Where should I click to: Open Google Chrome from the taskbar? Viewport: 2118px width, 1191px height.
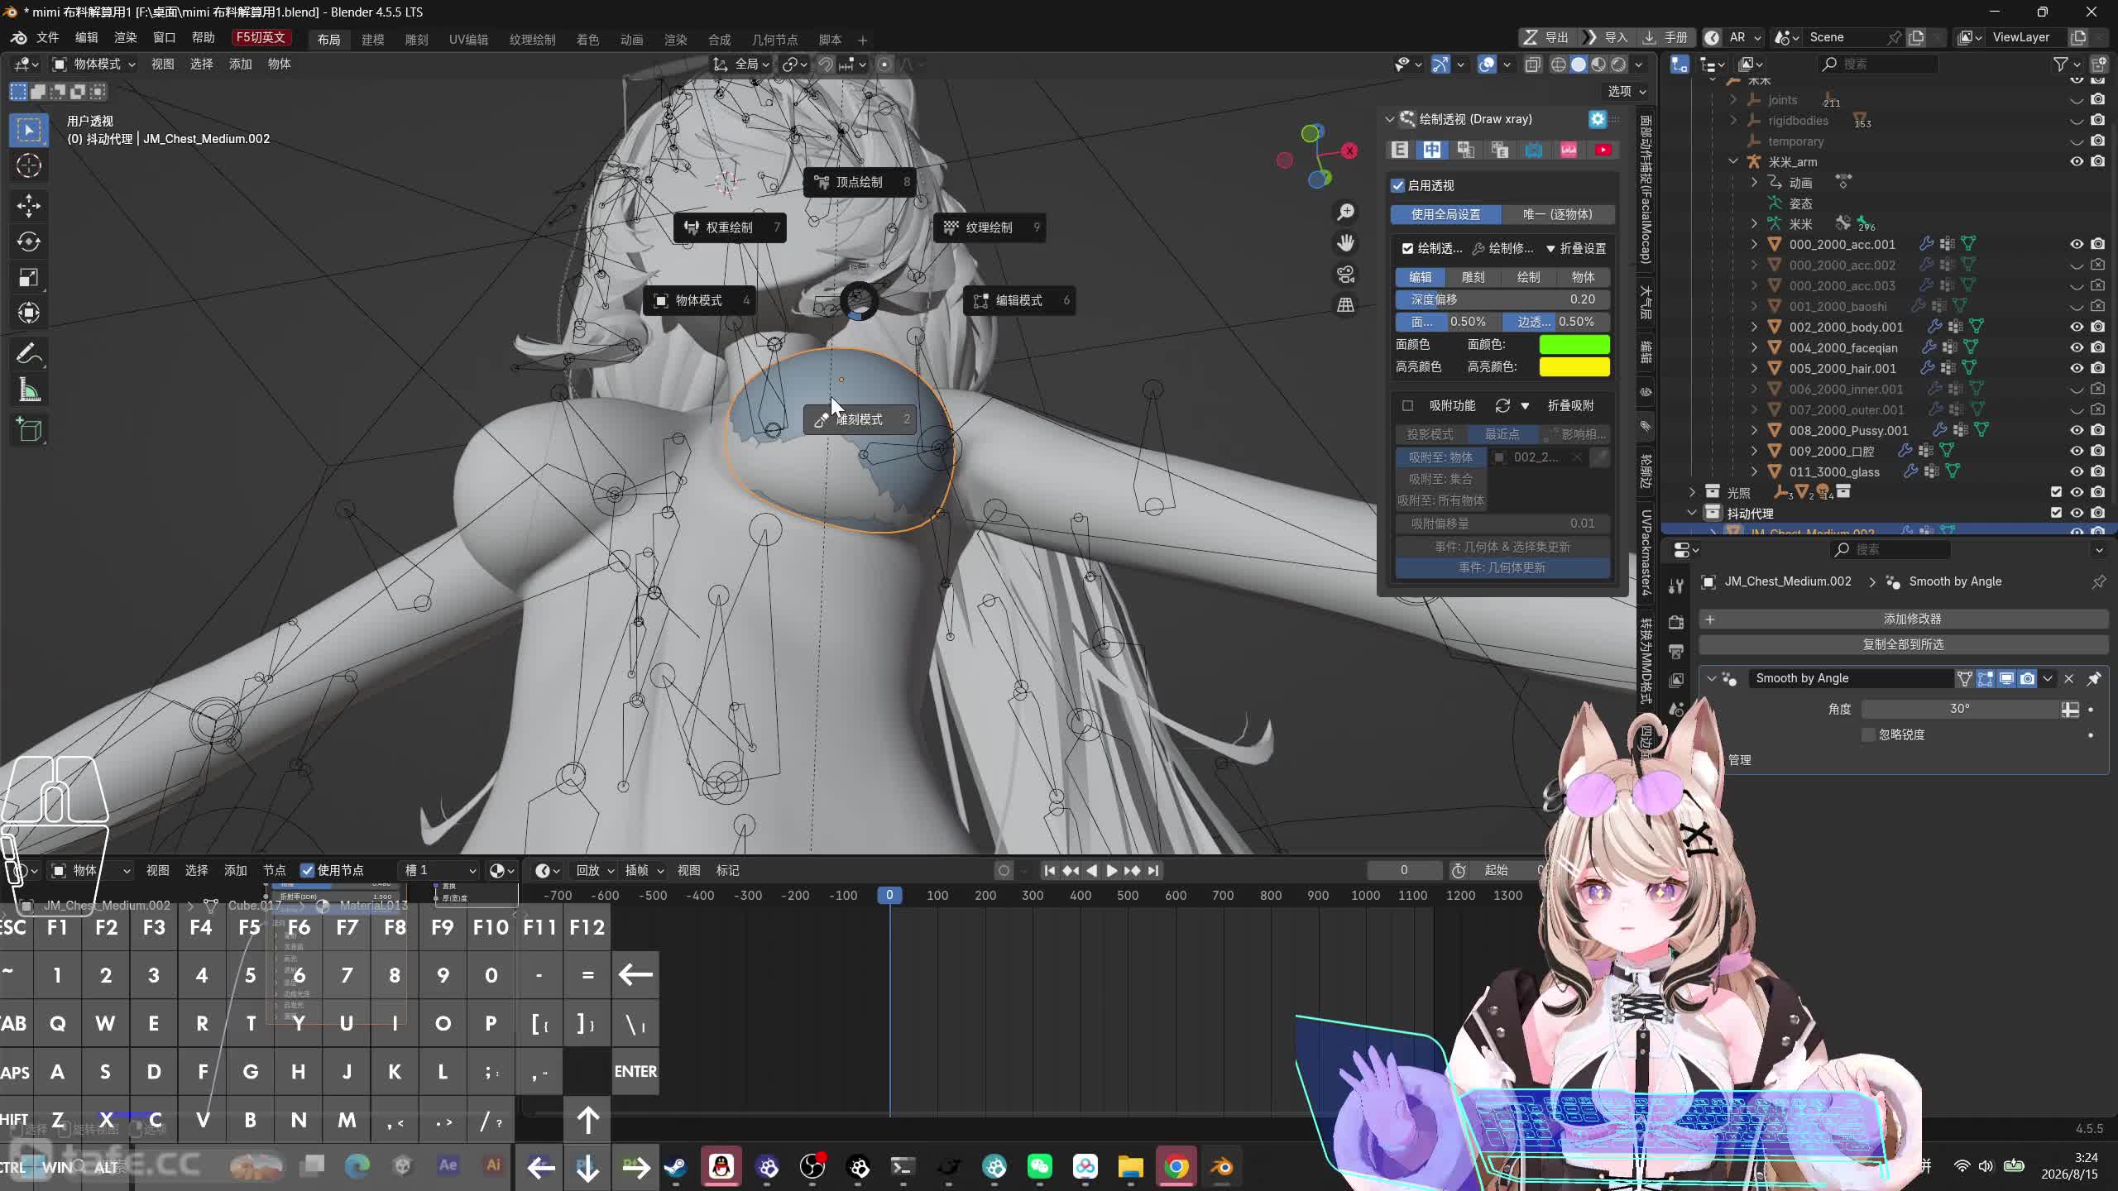coord(1176,1167)
